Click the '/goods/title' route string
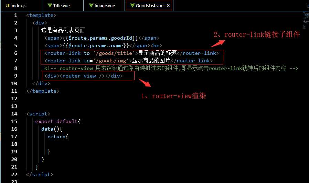Image resolution: width=309 pixels, height=183 pixels. pos(114,53)
